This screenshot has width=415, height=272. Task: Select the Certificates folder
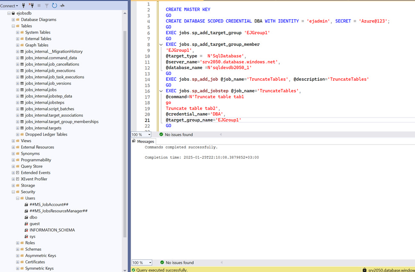click(35, 262)
